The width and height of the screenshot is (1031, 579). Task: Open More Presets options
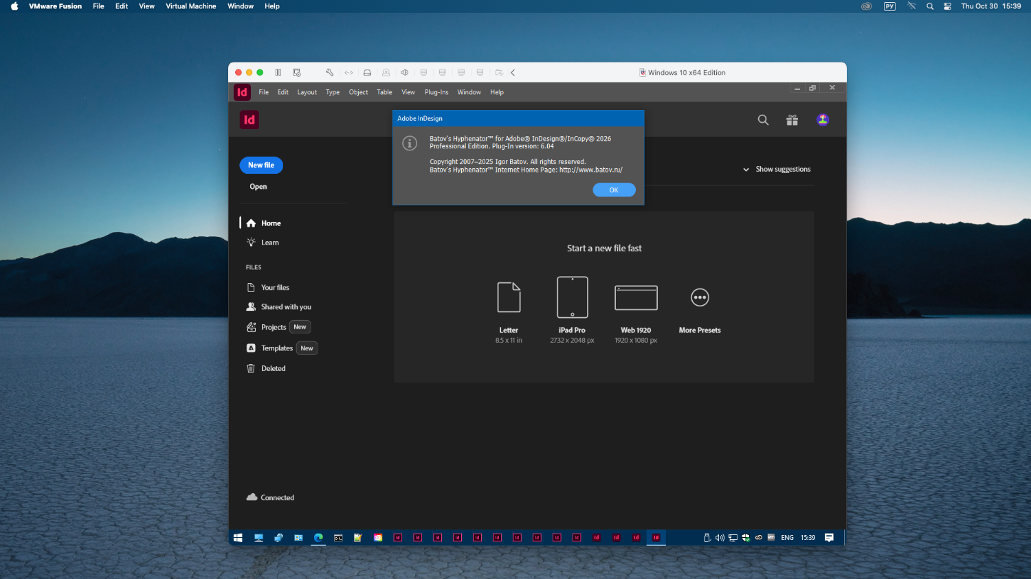(x=700, y=297)
